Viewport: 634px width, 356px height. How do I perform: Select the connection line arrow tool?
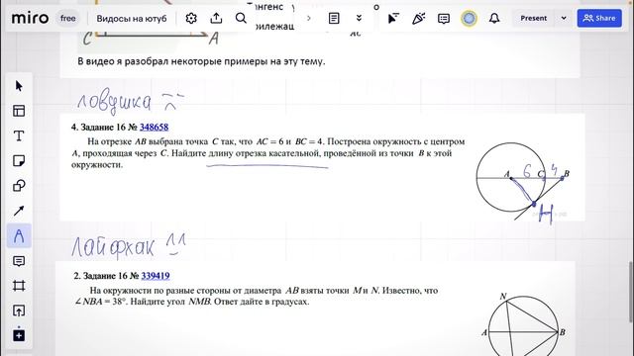point(19,211)
